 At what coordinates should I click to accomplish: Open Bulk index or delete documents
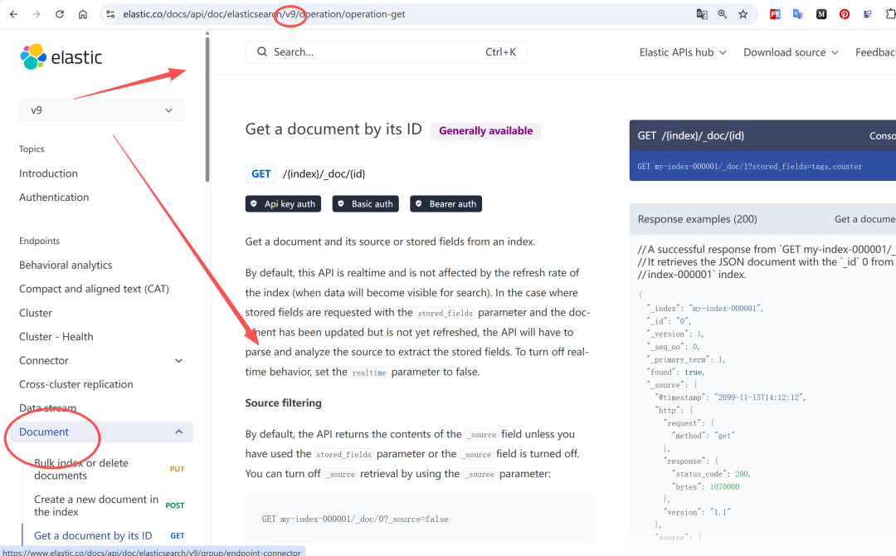click(x=81, y=469)
